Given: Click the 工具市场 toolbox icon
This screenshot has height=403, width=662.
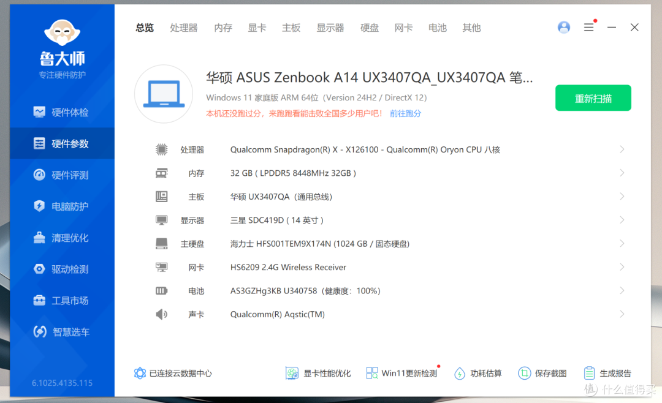Looking at the screenshot, I should [x=39, y=301].
